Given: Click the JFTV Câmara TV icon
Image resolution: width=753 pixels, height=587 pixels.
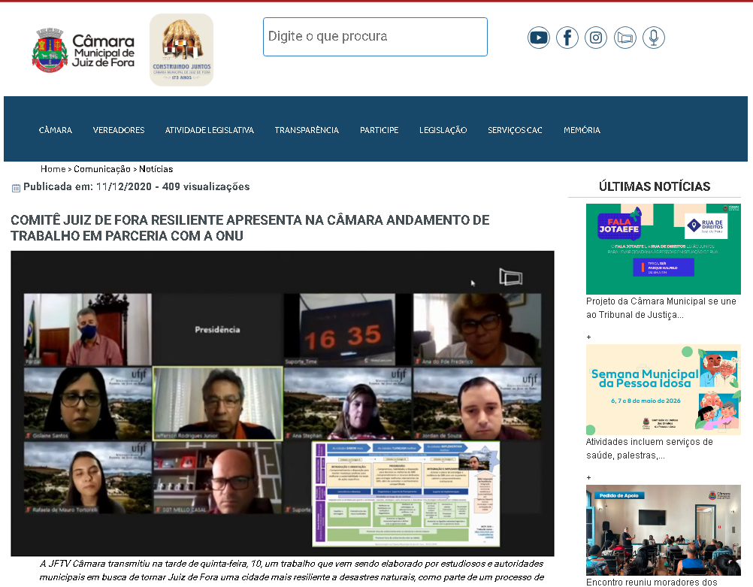Looking at the screenshot, I should point(624,38).
